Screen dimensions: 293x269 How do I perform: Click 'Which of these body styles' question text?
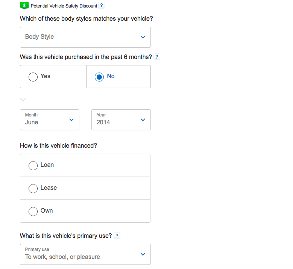86,18
